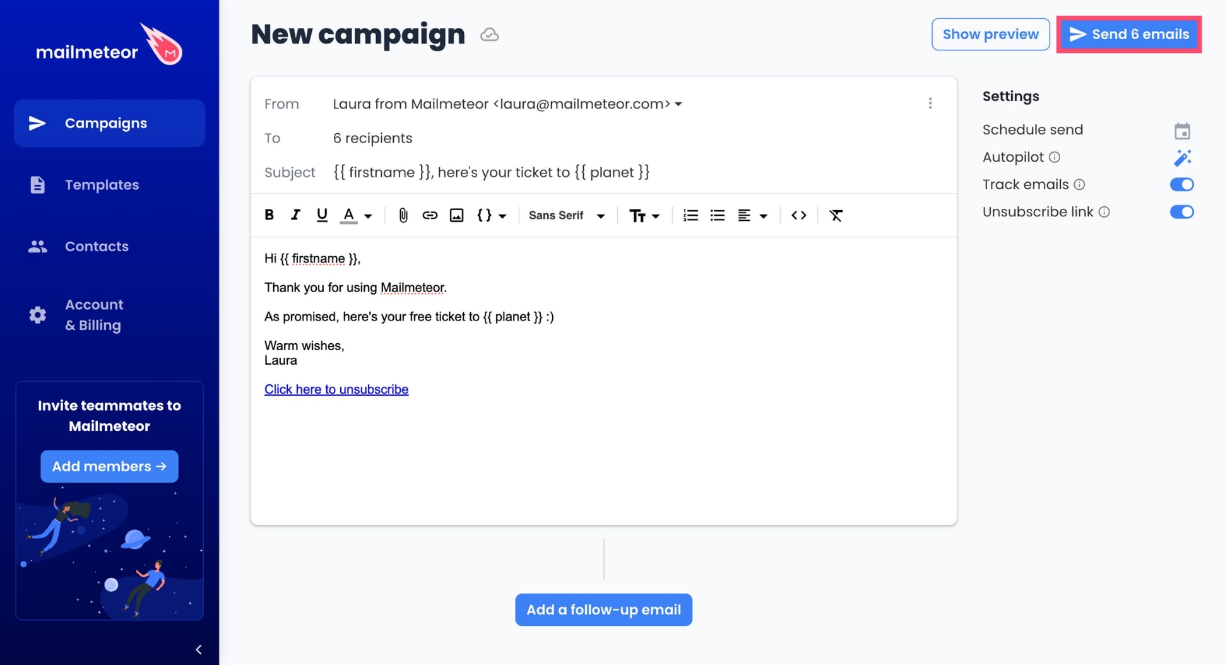Image resolution: width=1225 pixels, height=665 pixels.
Task: Open the text size menu
Action: [x=637, y=216]
